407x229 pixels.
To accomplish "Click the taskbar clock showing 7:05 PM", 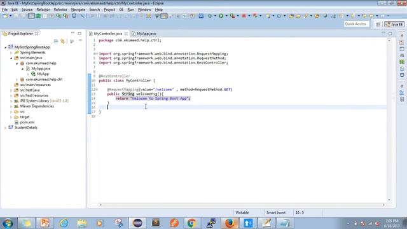I will coord(392,223).
